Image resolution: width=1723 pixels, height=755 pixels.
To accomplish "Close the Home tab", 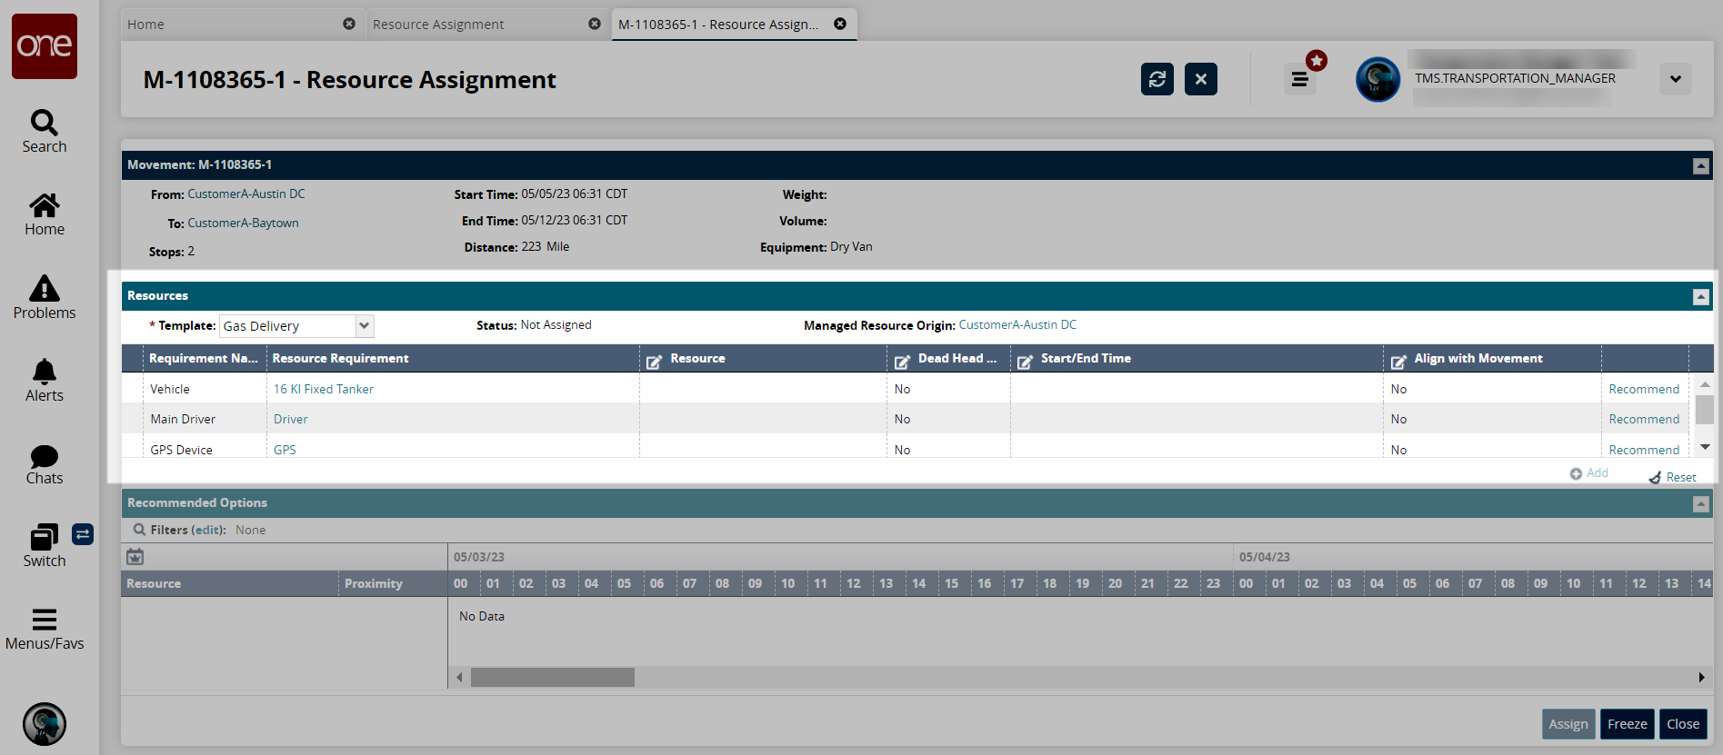I will (x=349, y=24).
